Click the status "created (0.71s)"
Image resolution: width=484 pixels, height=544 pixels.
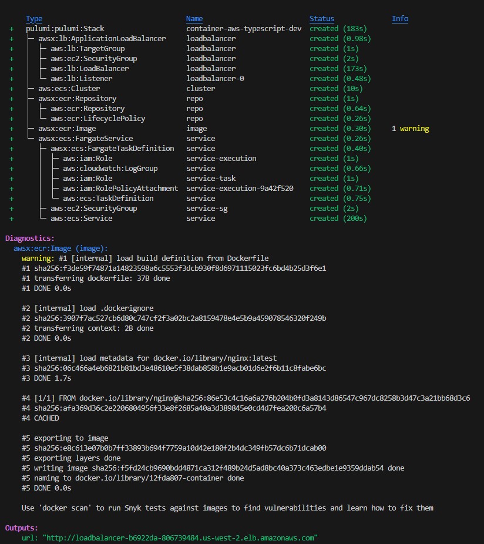[x=340, y=189]
